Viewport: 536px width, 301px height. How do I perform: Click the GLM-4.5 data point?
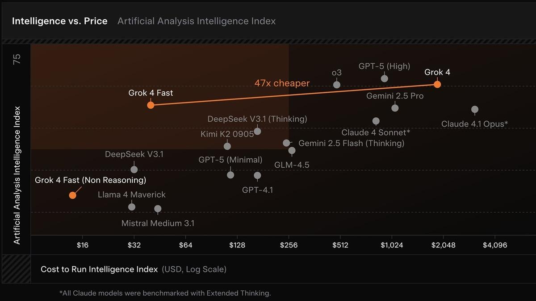coord(292,151)
